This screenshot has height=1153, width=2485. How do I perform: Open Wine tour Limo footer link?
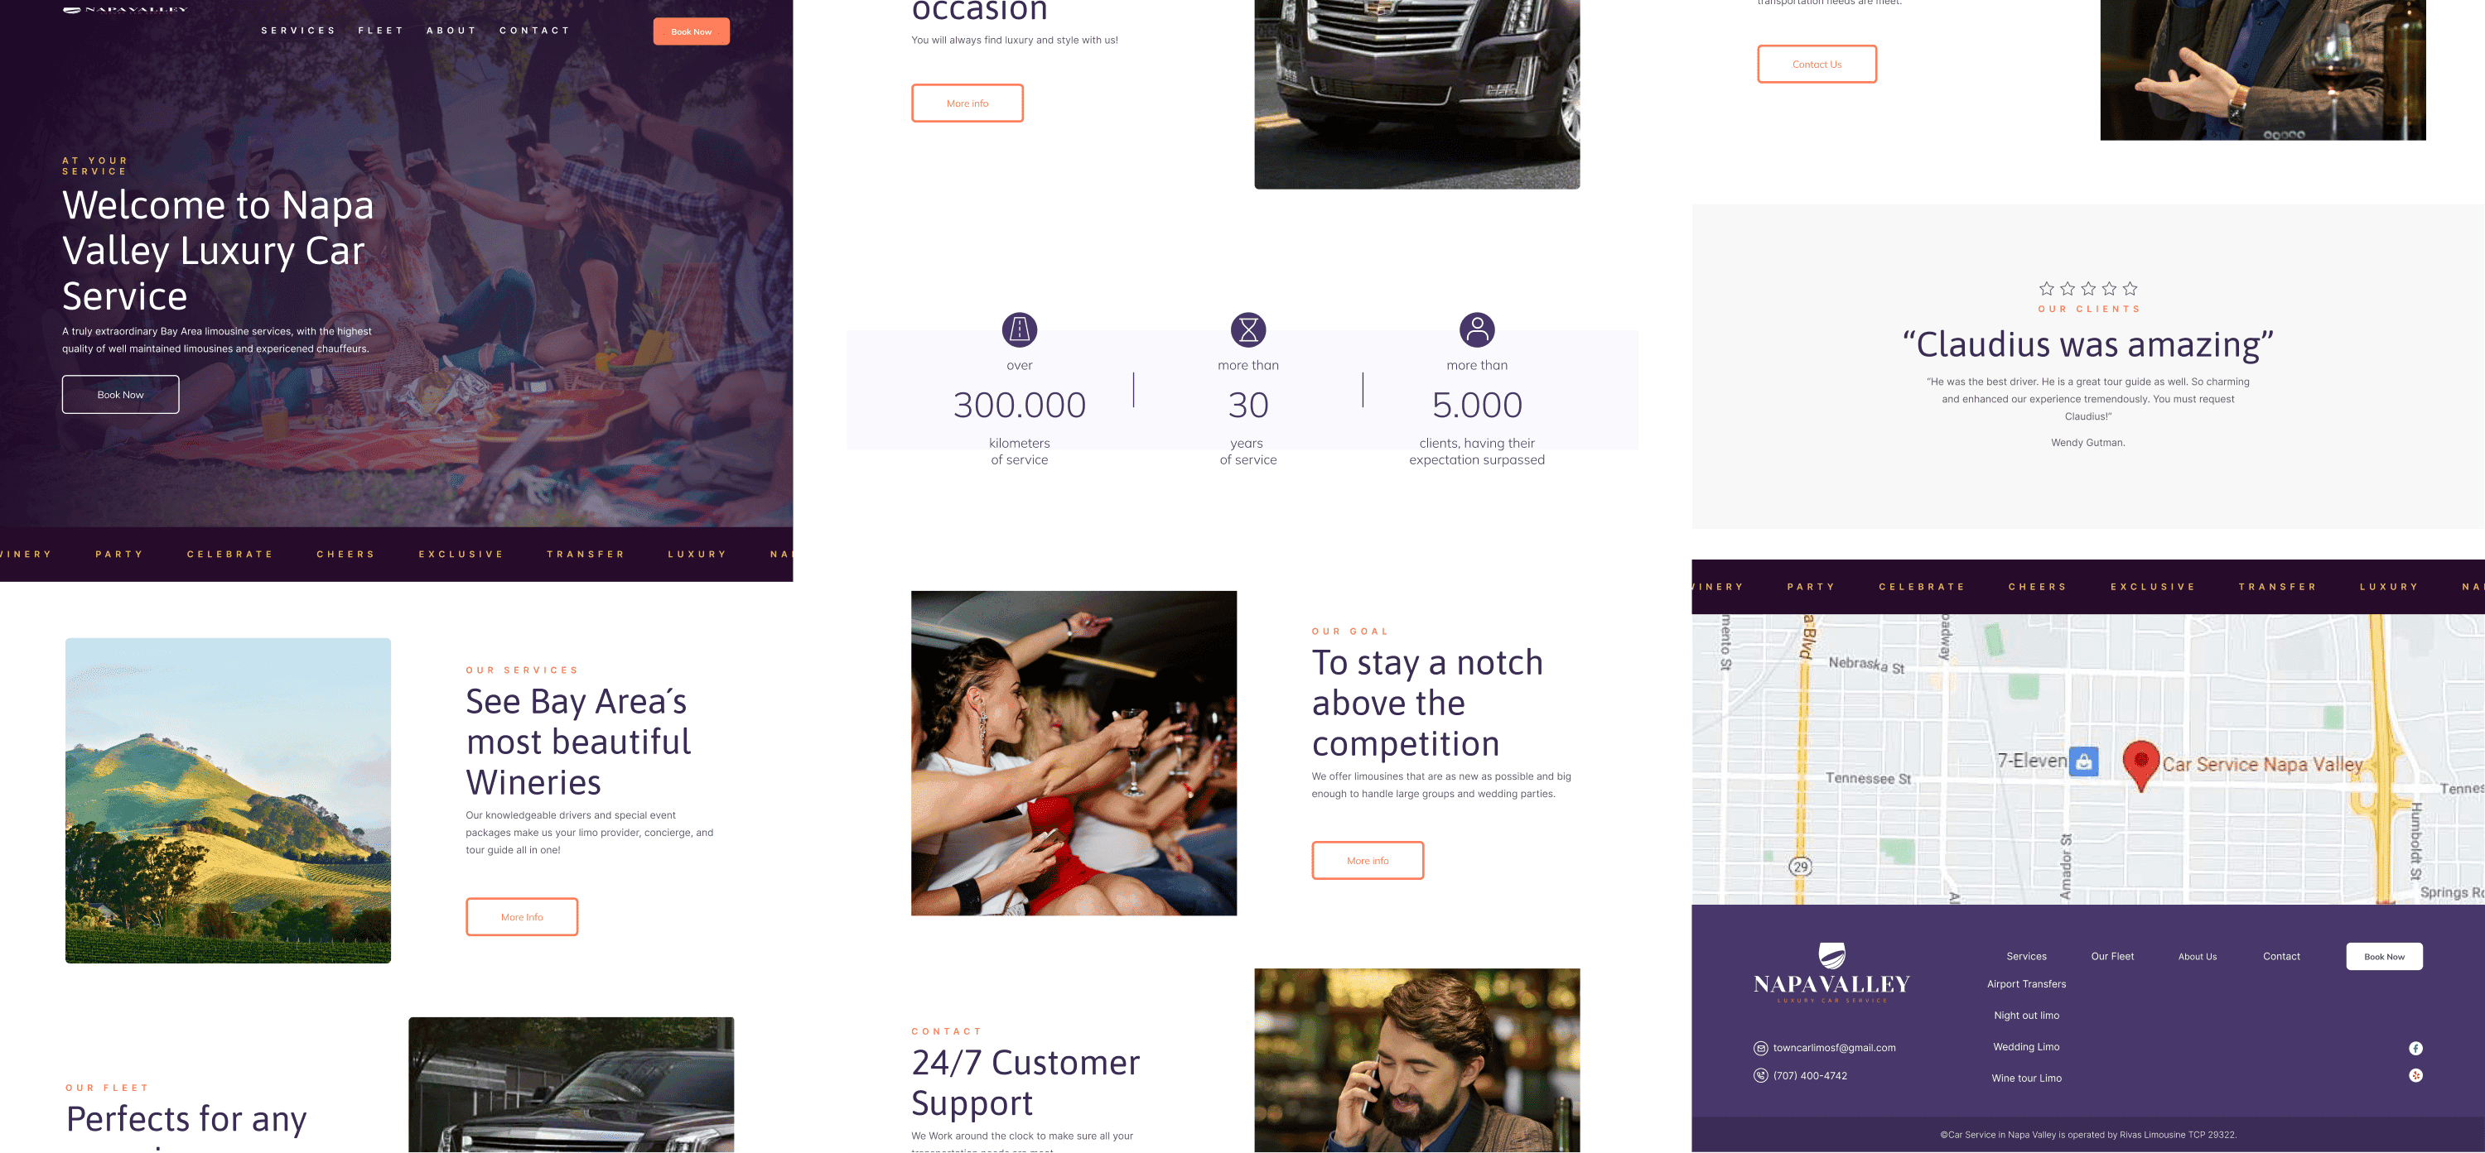click(2026, 1078)
